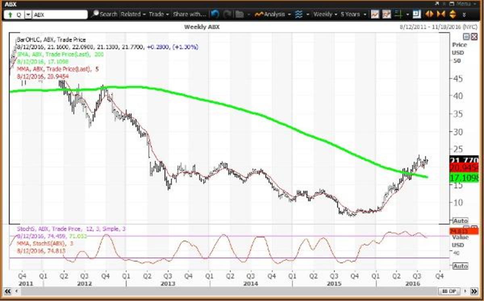484x301 pixels.
Task: Open the Analysis menu
Action: coord(273,14)
